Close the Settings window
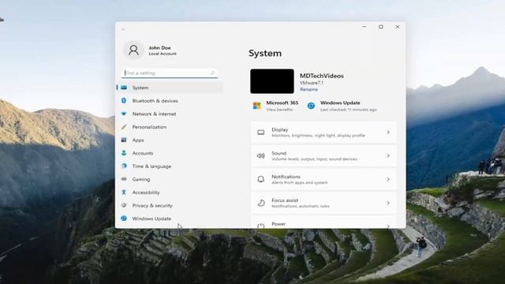 pyautogui.click(x=398, y=27)
